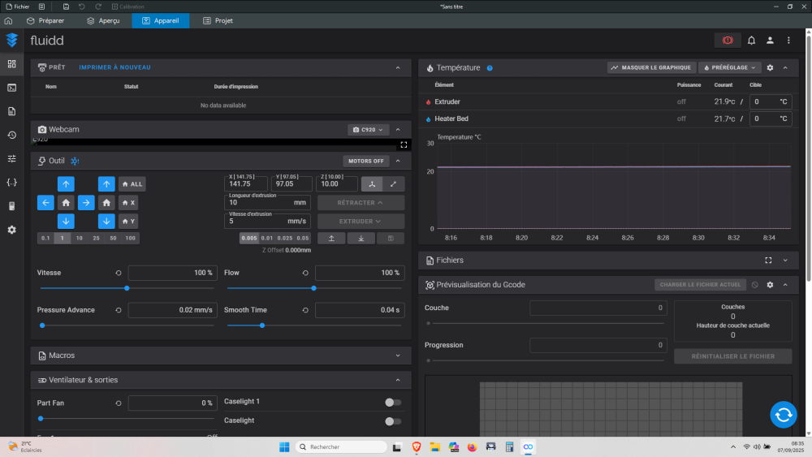Expand the Macros panel

(398, 356)
